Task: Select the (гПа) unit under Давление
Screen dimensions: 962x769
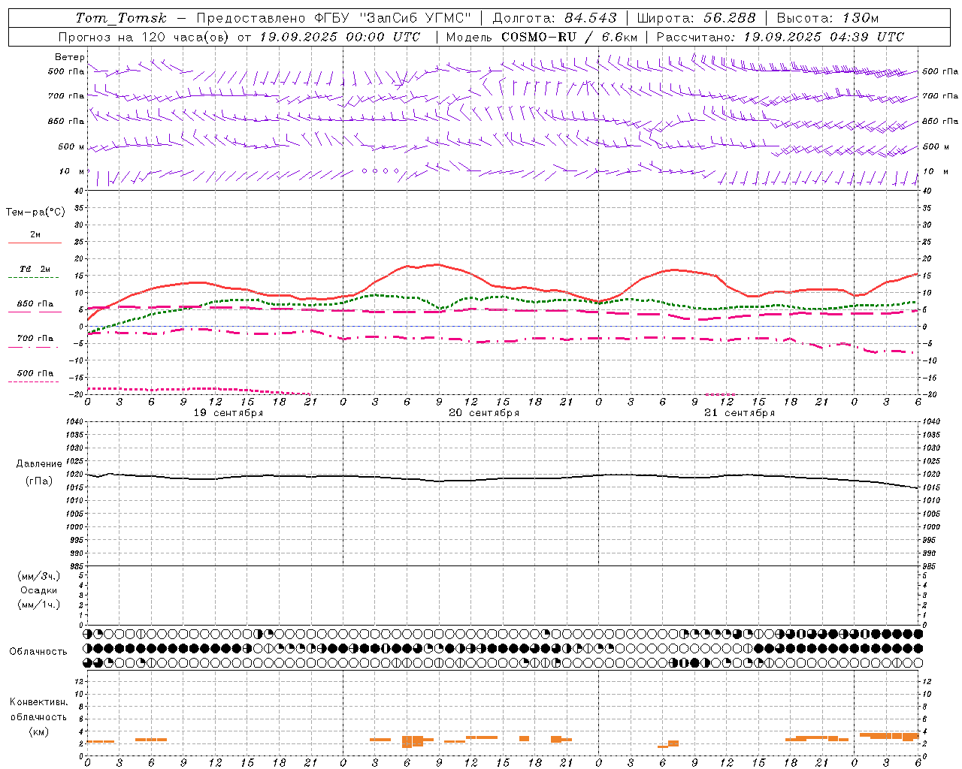Action: click(39, 481)
